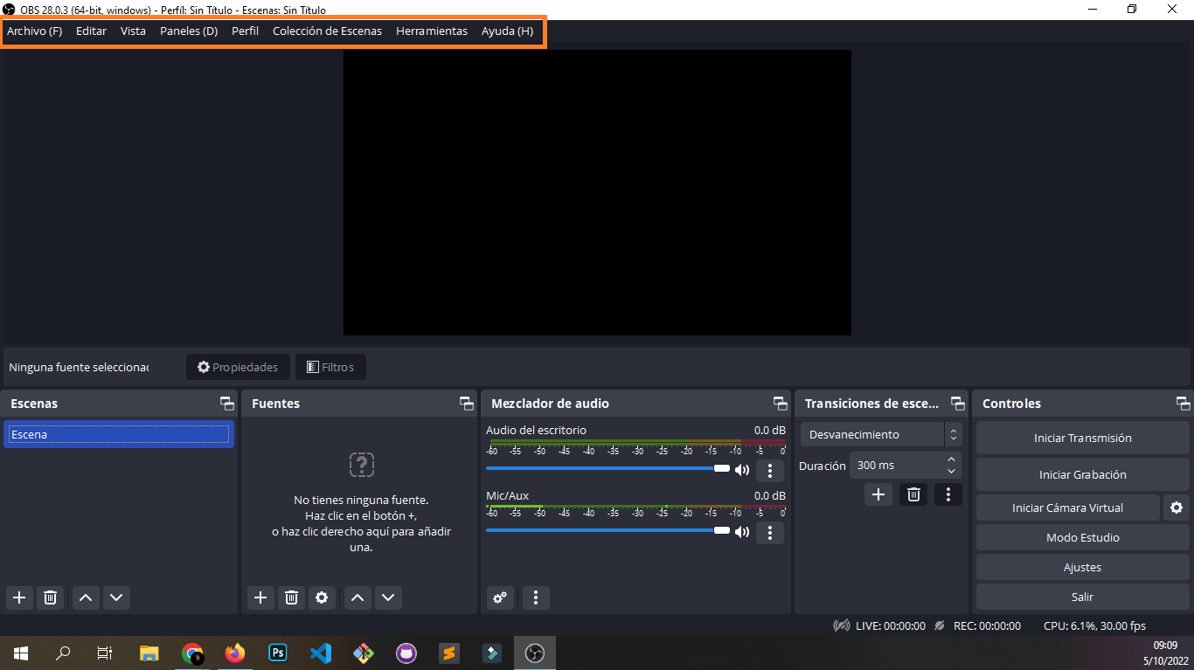The height and width of the screenshot is (670, 1194).
Task: Open advanced audio settings gear in mixer
Action: coord(500,597)
